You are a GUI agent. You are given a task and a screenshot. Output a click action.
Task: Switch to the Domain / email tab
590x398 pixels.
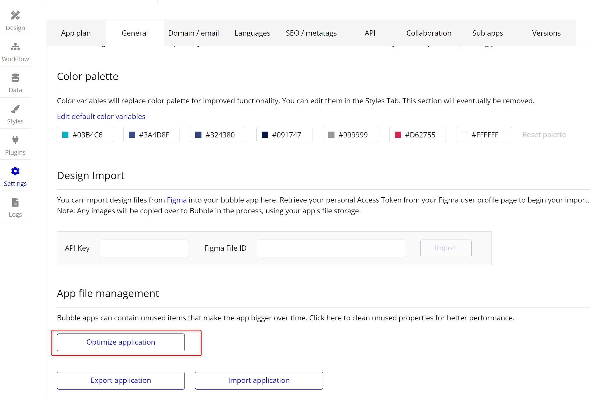click(x=193, y=33)
